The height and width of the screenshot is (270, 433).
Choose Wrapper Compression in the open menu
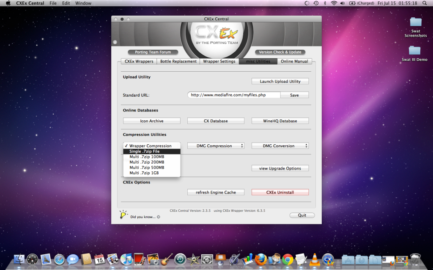[x=152, y=146]
